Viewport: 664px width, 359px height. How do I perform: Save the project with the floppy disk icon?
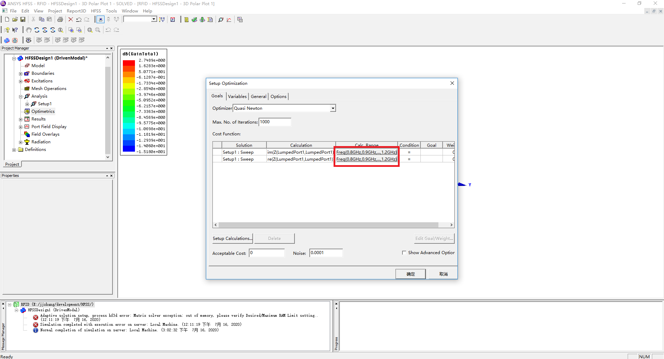[x=23, y=20]
